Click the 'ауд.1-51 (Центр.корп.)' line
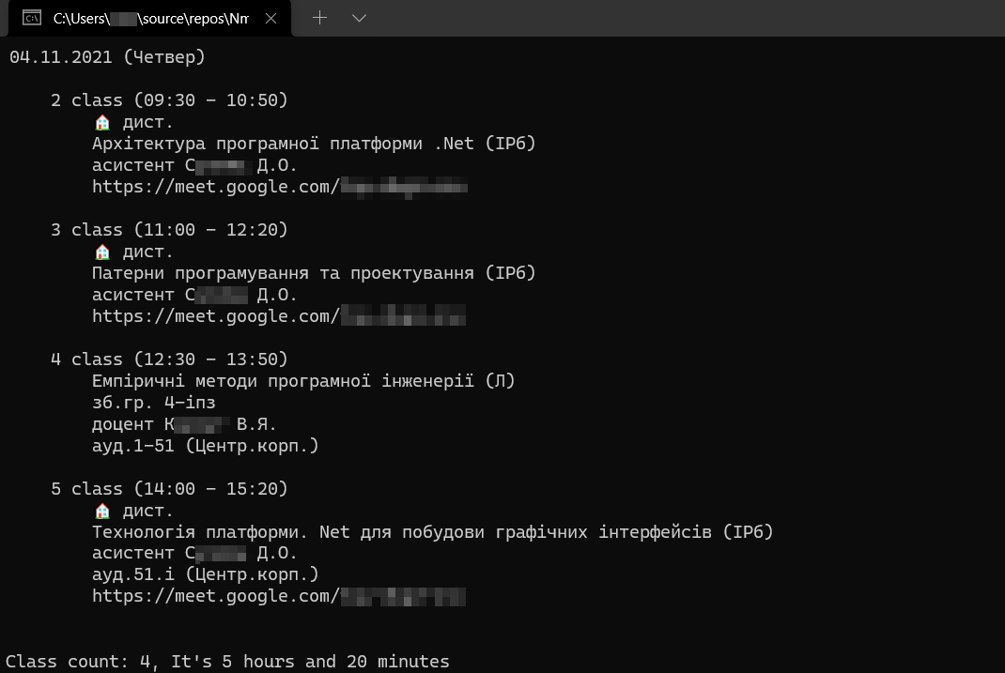The image size is (1005, 673). [x=205, y=446]
